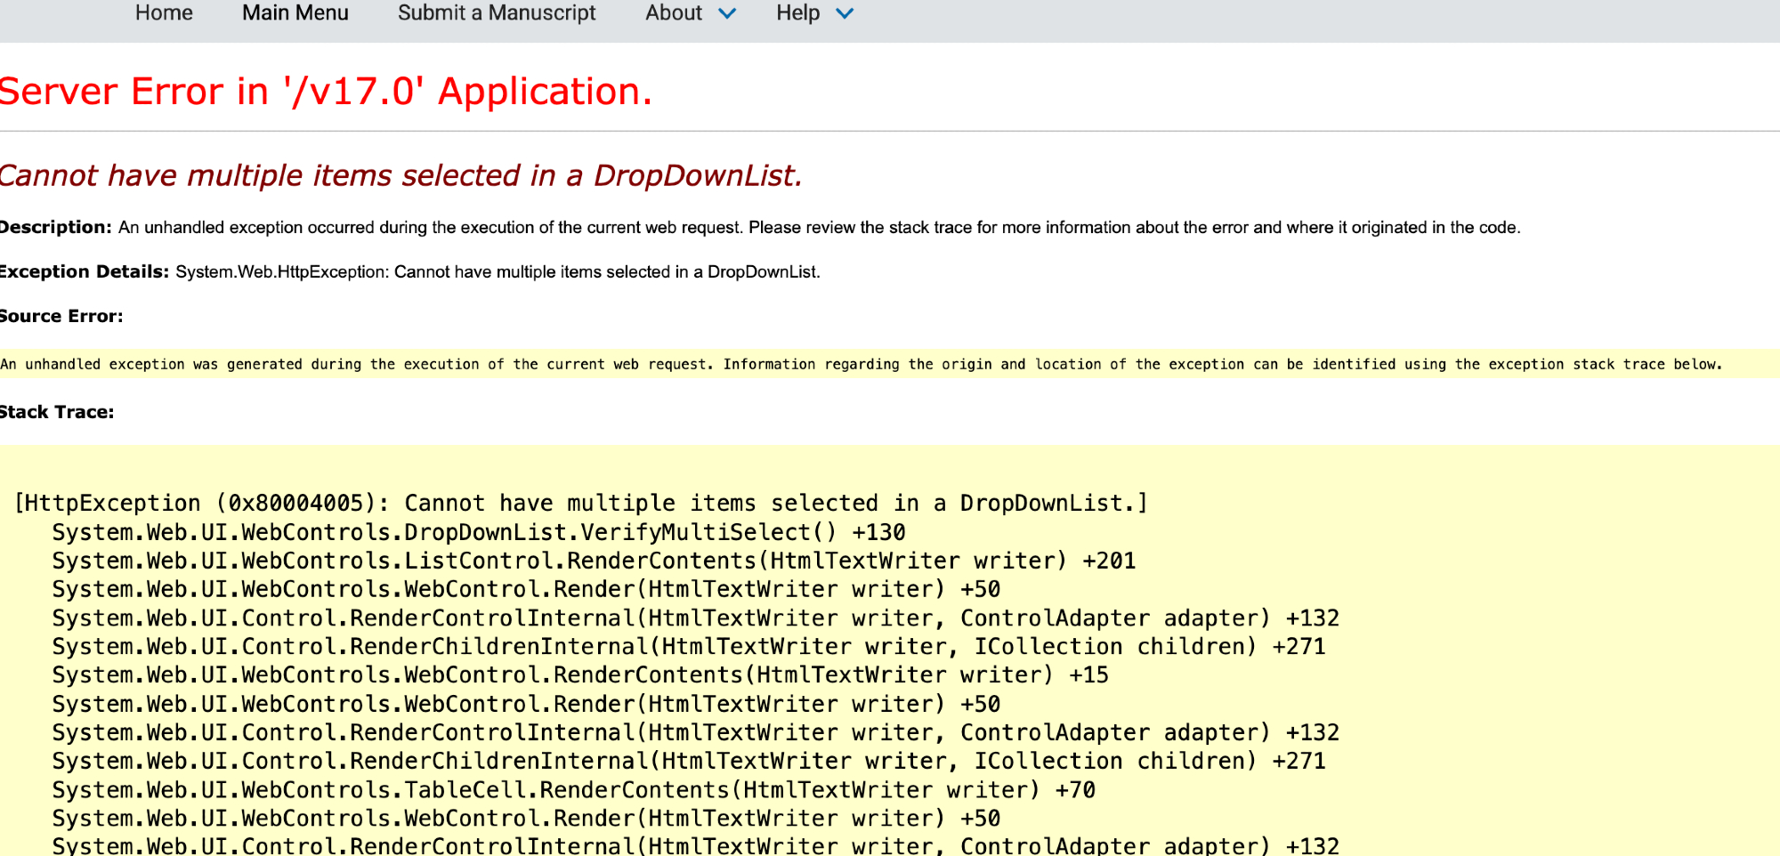Screen dimensions: 1780x856
Task: Click the unhandled exception message in yellow box
Action: [860, 364]
